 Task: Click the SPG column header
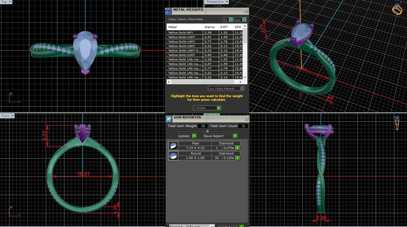(x=238, y=27)
